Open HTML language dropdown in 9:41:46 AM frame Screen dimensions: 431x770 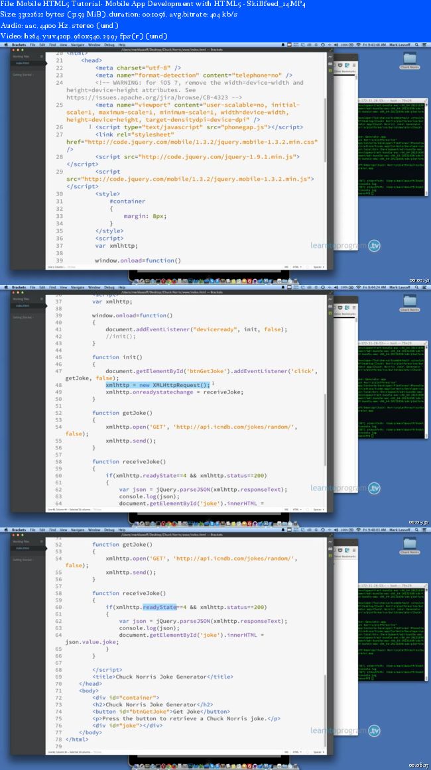[x=296, y=267]
